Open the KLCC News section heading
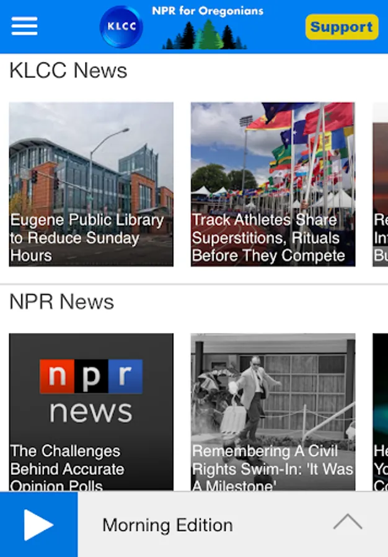 (68, 71)
